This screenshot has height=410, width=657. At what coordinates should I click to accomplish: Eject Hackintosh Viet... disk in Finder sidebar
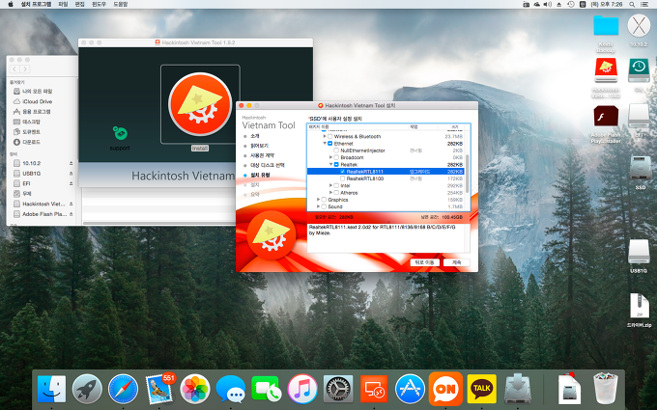click(x=71, y=204)
